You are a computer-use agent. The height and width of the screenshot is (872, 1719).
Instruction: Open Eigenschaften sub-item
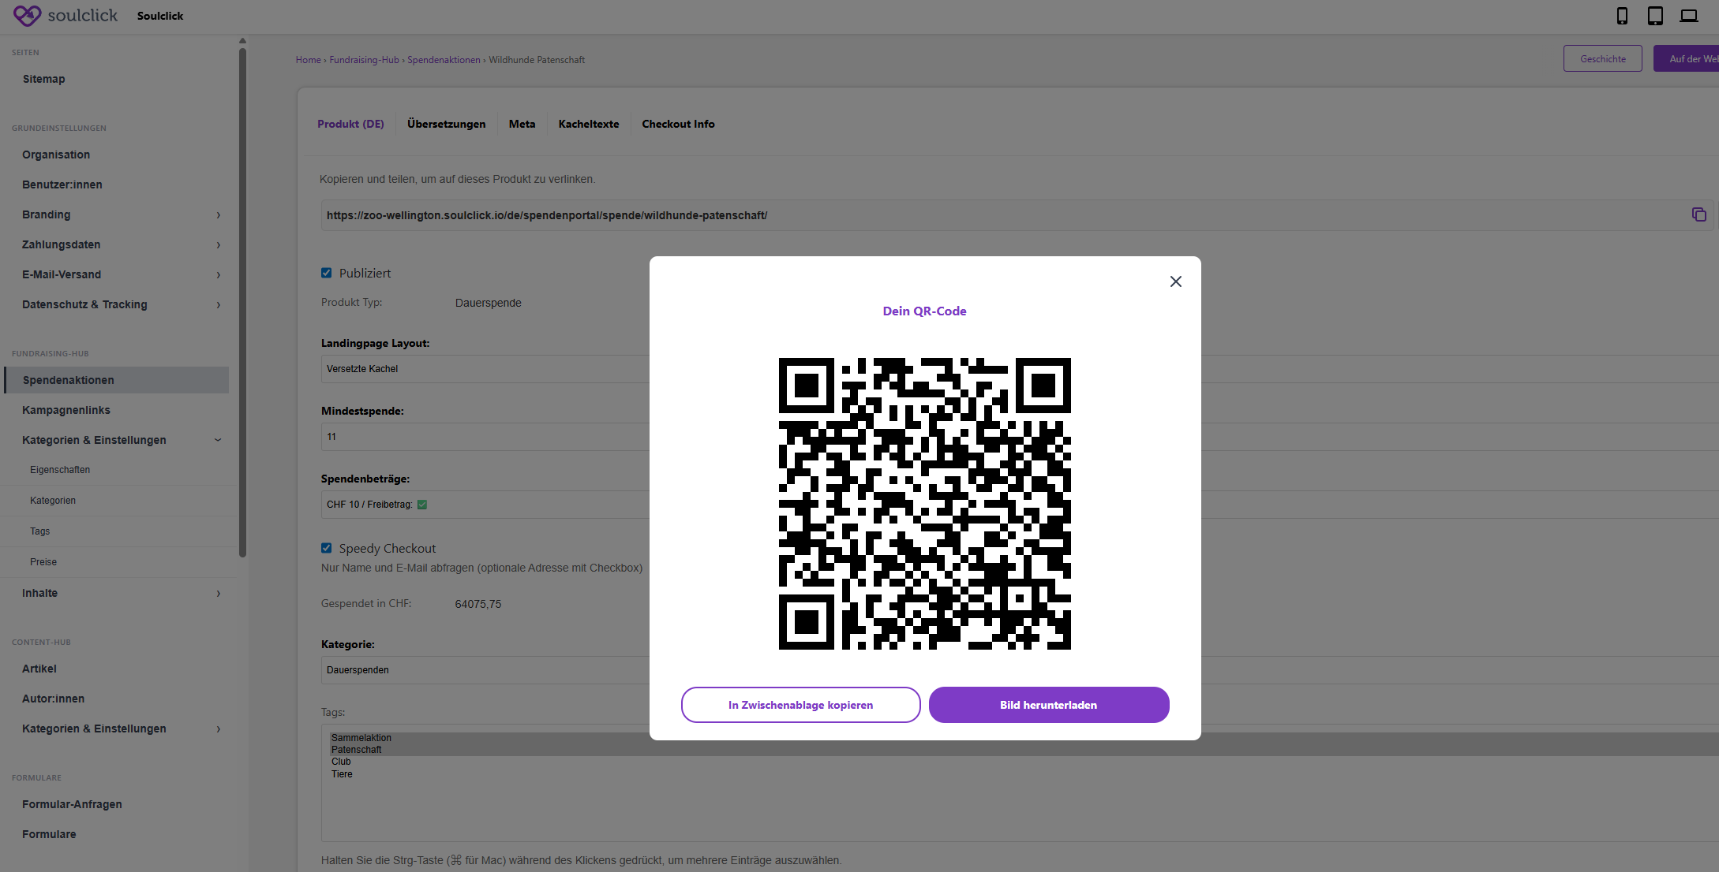pyautogui.click(x=60, y=470)
